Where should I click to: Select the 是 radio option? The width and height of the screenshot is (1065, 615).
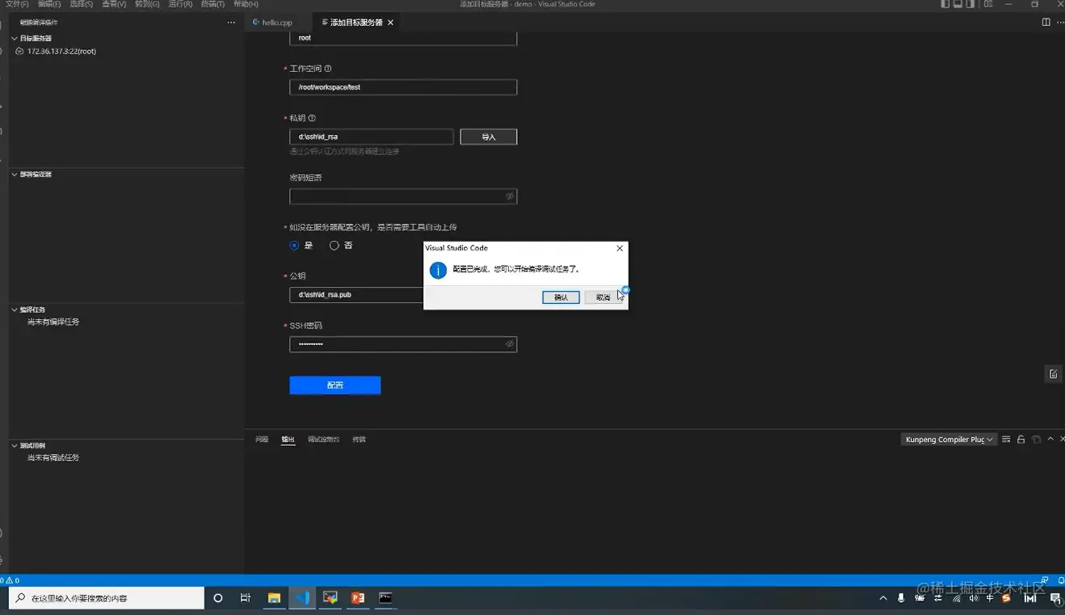click(x=294, y=245)
